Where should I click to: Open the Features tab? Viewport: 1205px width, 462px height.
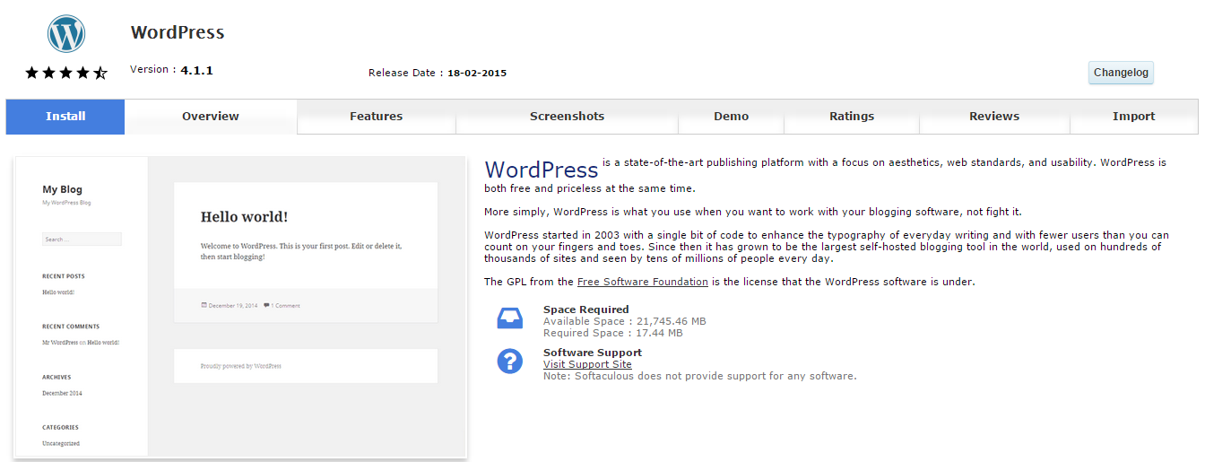[376, 117]
